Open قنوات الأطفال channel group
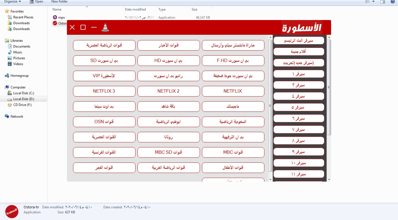 (233, 168)
